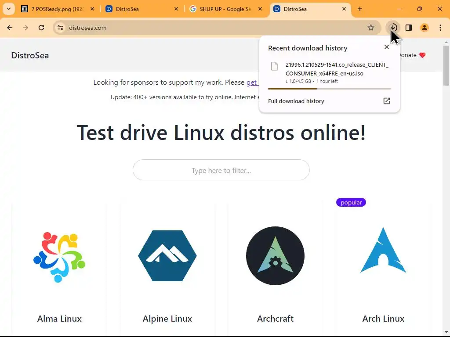Open the Alma Linux logo card
The width and height of the screenshot is (450, 337).
coord(59,256)
